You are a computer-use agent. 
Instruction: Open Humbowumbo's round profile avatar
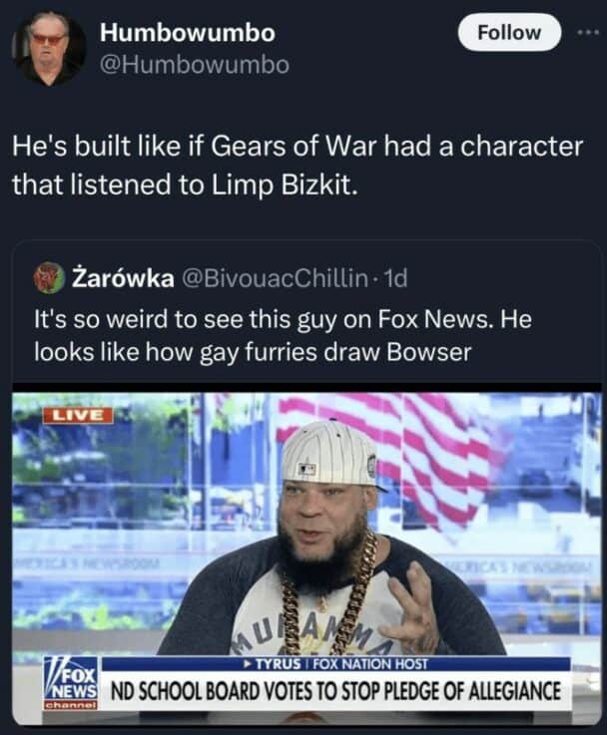click(48, 49)
